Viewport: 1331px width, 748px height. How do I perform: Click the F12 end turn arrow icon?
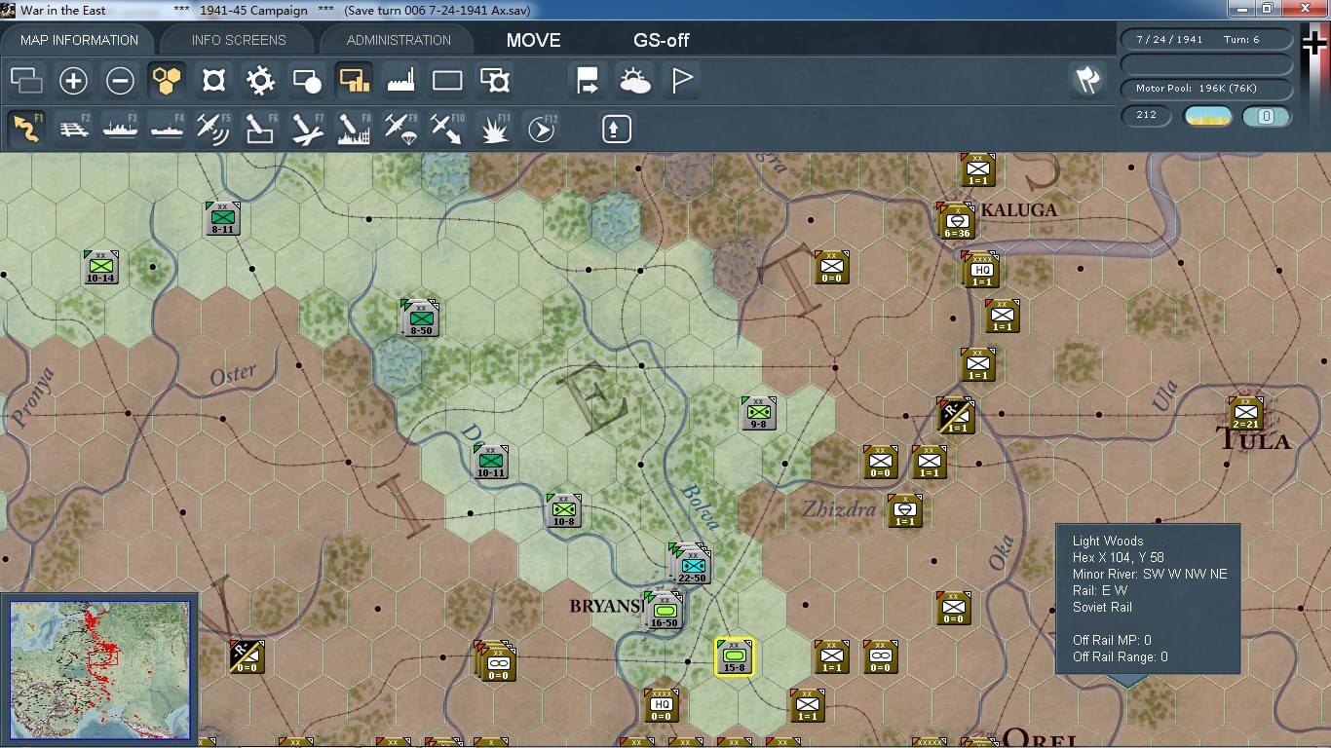point(541,129)
